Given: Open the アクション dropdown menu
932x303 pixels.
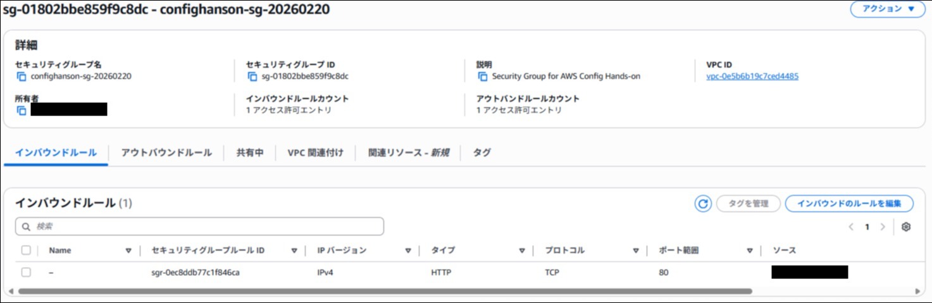Looking at the screenshot, I should point(887,9).
